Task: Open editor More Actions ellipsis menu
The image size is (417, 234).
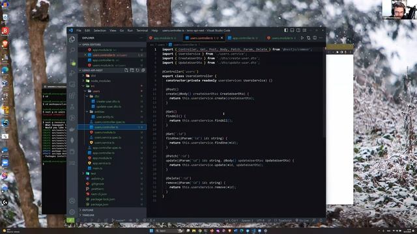Action: [x=321, y=38]
